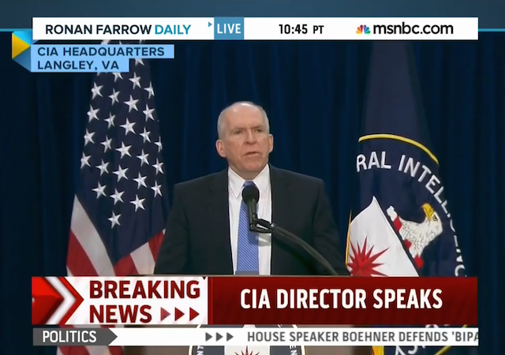Click the Ronan Farrow Daily show title
This screenshot has width=505, height=355.
click(118, 29)
